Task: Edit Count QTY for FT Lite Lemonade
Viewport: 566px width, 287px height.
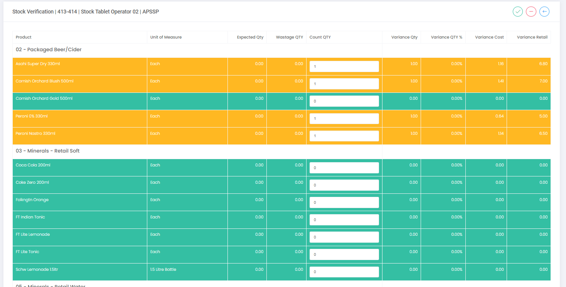Action: click(344, 237)
